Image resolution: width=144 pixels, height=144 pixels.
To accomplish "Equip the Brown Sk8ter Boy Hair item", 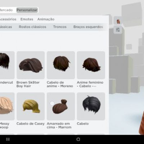I will [x=31, y=65].
